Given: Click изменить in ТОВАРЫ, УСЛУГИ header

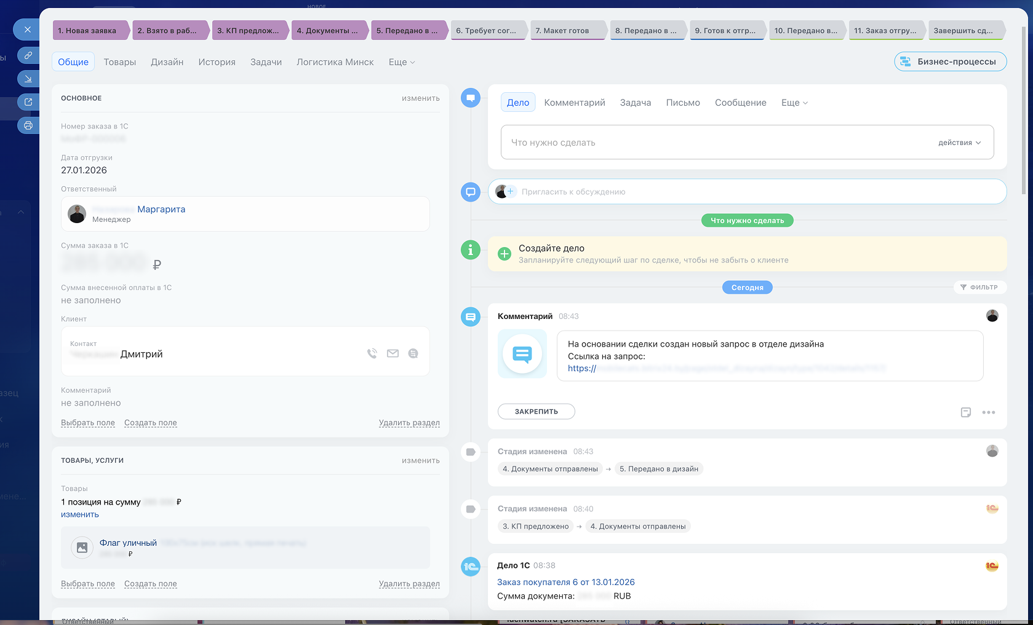Looking at the screenshot, I should (x=421, y=460).
